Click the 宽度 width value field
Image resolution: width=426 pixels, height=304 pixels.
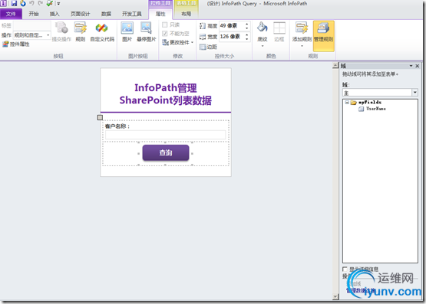[x=232, y=37]
